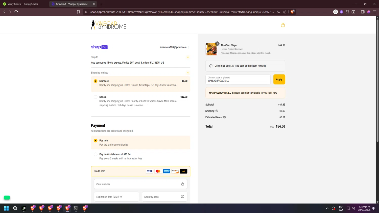Click the security code help icon
The height and width of the screenshot is (213, 379).
(x=182, y=197)
